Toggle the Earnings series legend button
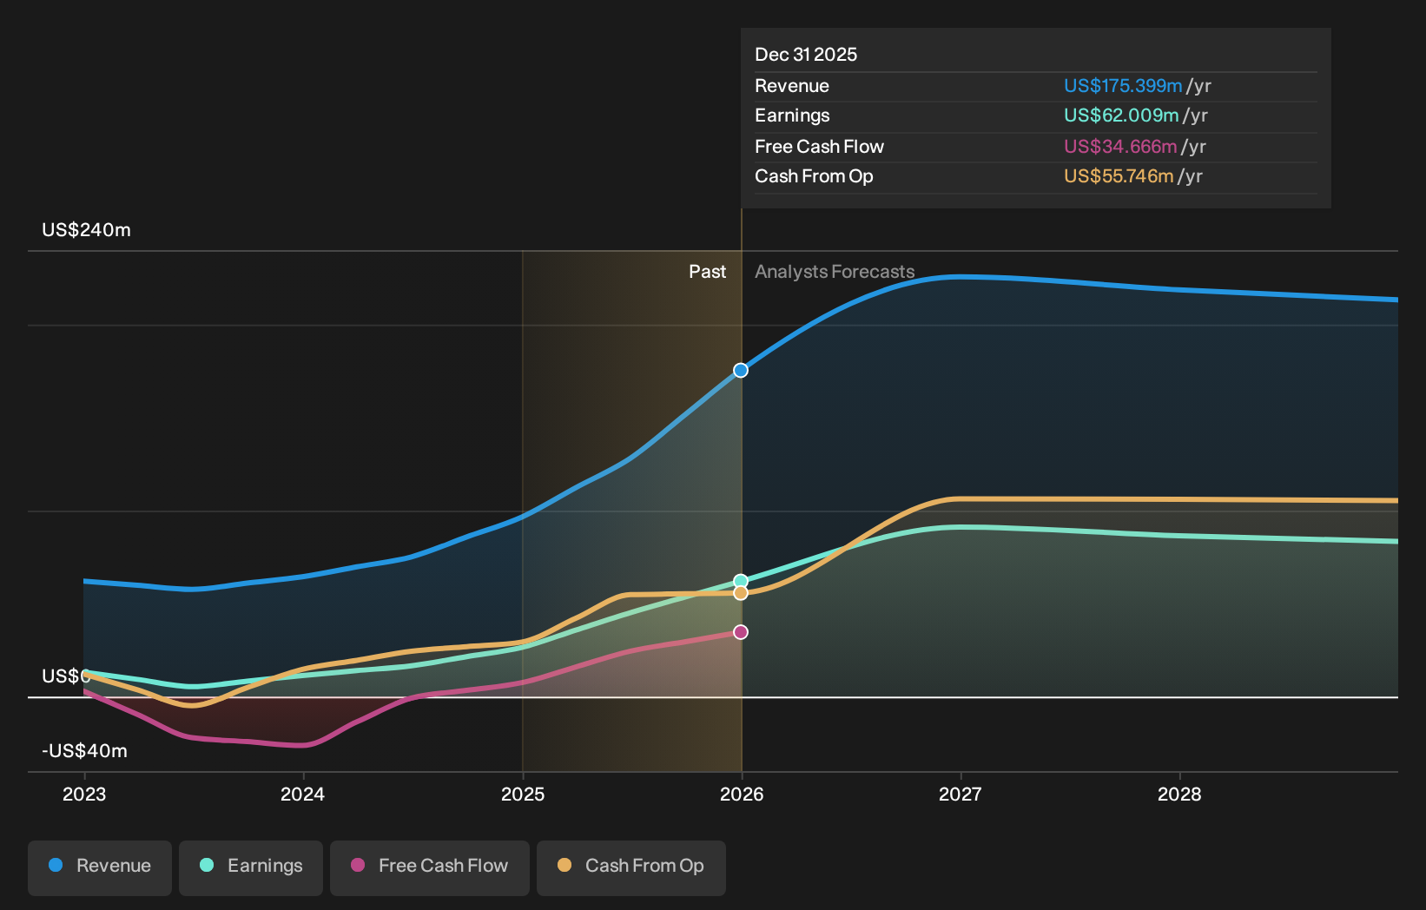Image resolution: width=1426 pixels, height=910 pixels. pos(251,867)
